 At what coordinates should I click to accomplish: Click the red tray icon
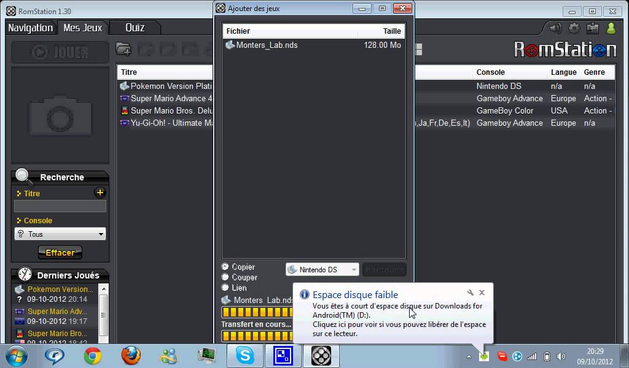tap(502, 356)
